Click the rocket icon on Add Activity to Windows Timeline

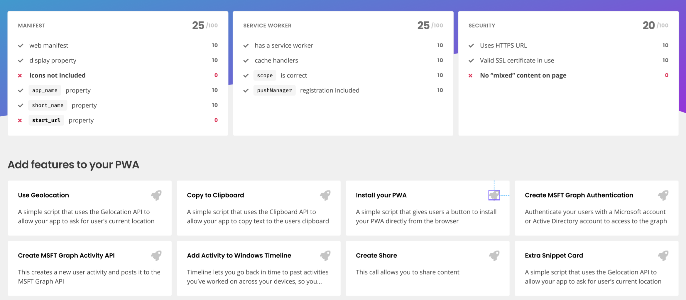[x=325, y=255]
